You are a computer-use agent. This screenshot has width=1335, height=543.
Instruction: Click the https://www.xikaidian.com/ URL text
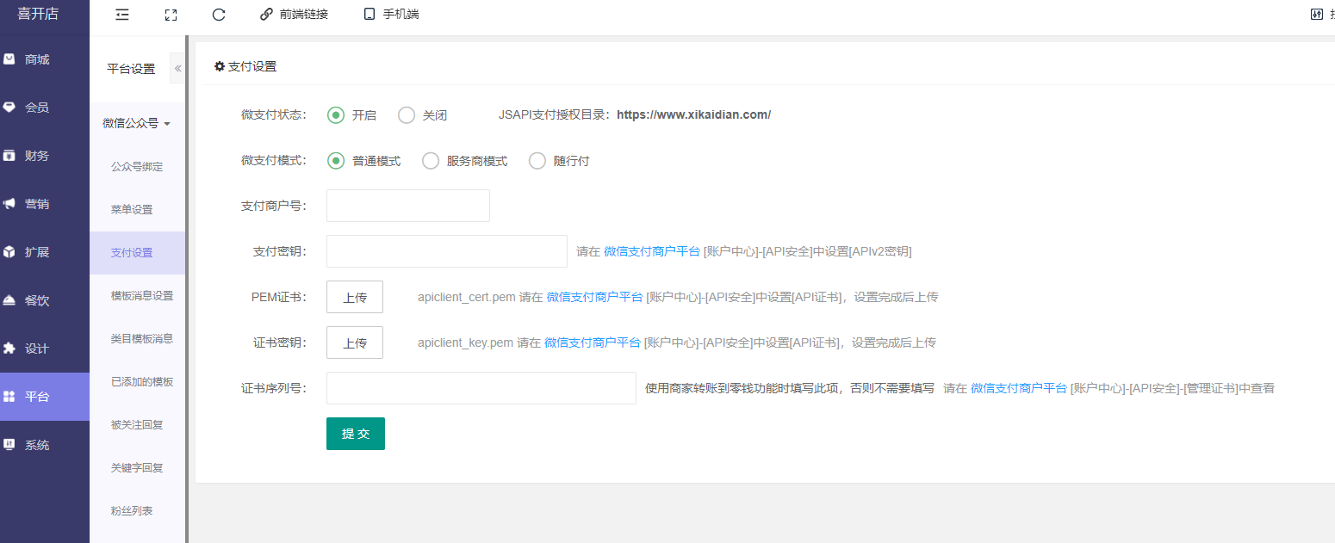click(x=693, y=114)
